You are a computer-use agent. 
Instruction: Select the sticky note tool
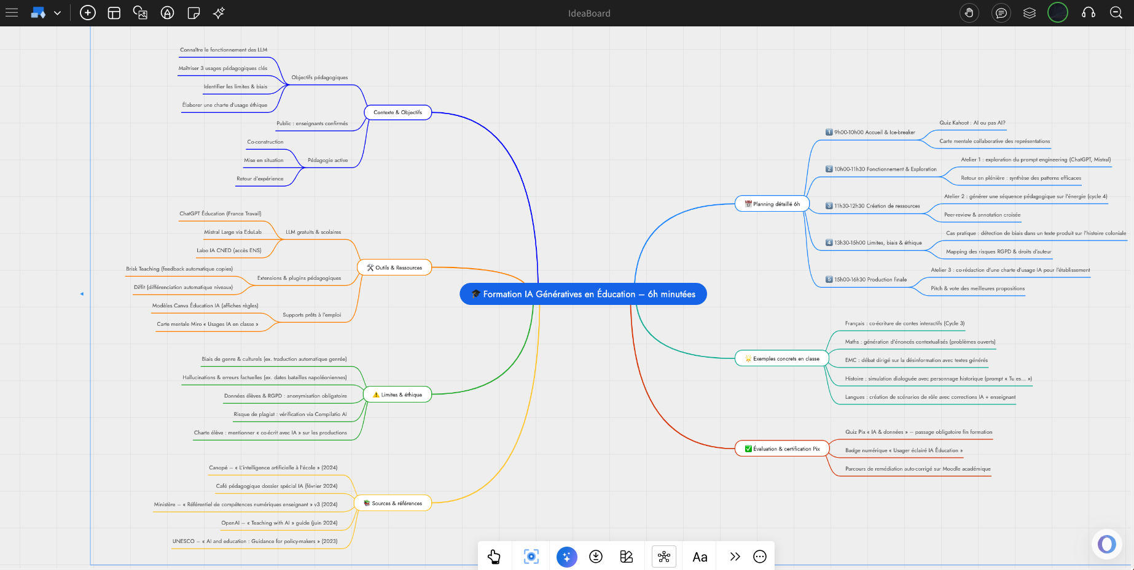pos(194,13)
